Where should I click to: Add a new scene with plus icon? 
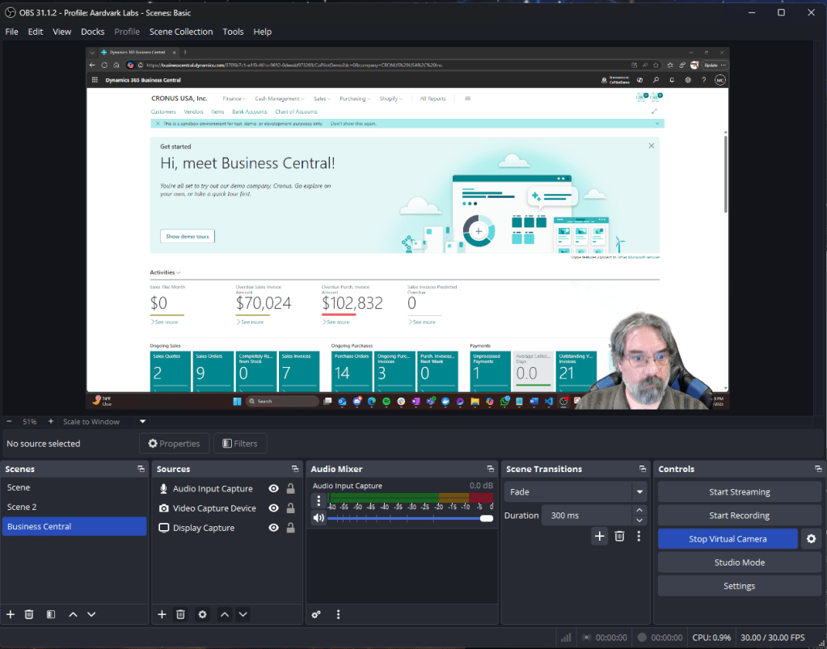coord(11,614)
